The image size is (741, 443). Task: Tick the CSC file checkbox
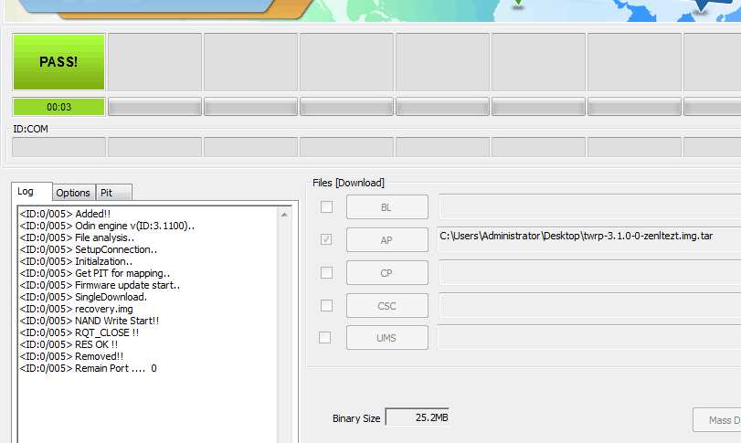326,306
